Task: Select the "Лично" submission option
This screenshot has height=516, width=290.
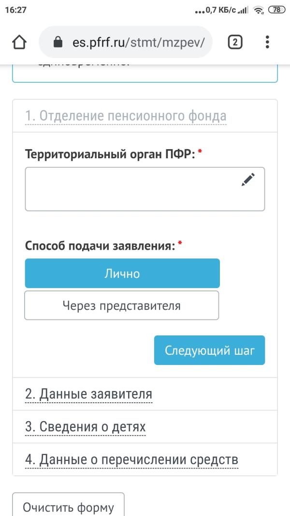Action: [x=122, y=273]
